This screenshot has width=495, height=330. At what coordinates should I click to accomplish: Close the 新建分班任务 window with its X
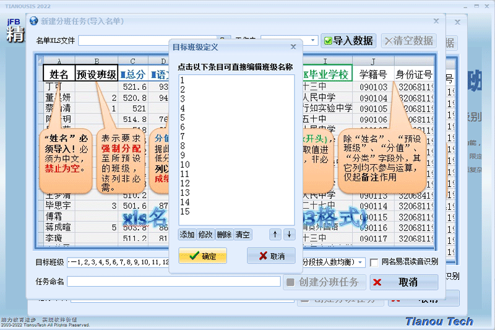(436, 21)
